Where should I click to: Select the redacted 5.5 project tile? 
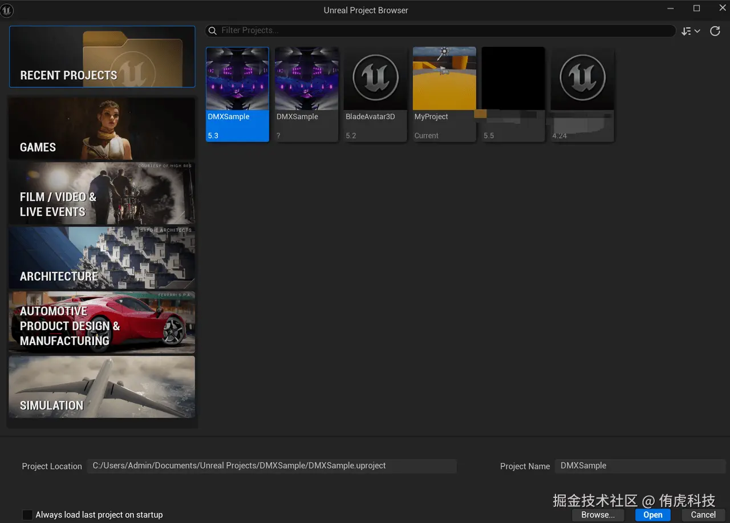(x=513, y=94)
